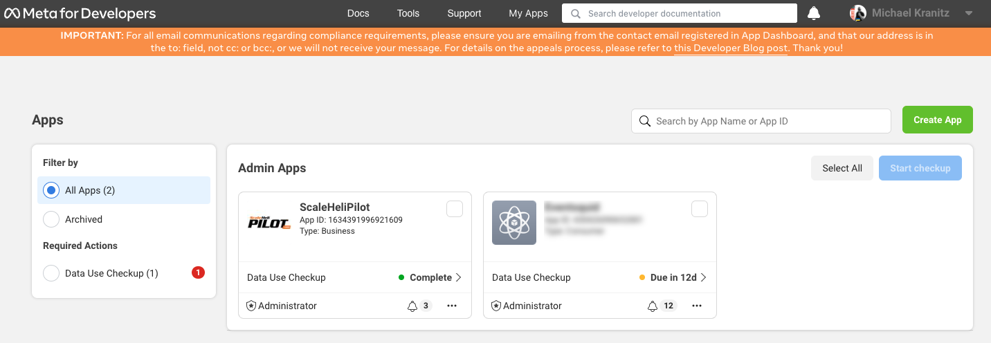Tick the checkbox on second app card
This screenshot has width=991, height=343.
click(700, 209)
